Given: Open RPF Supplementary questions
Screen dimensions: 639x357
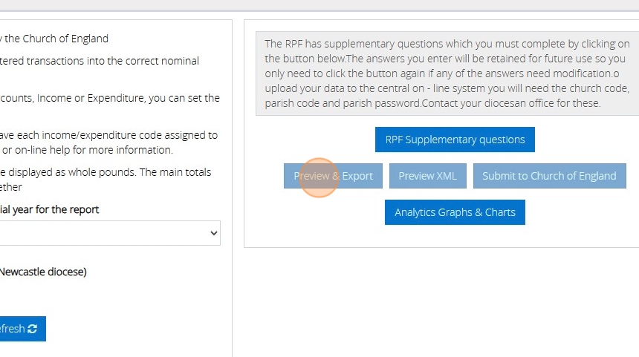Looking at the screenshot, I should [x=455, y=140].
